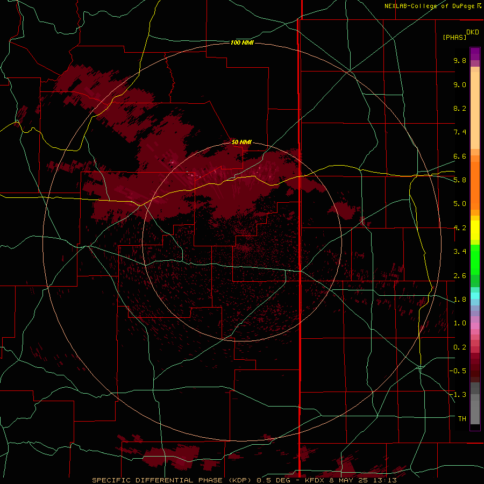Click the 7.4 value on the color scale
Image resolution: width=484 pixels, height=484 pixels.
point(460,132)
